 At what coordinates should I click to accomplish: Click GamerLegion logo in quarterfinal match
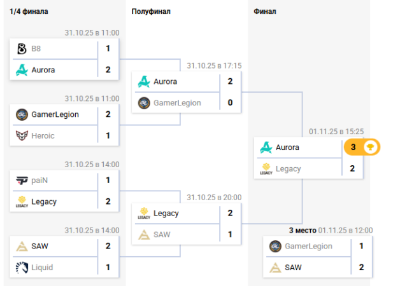coord(22,114)
